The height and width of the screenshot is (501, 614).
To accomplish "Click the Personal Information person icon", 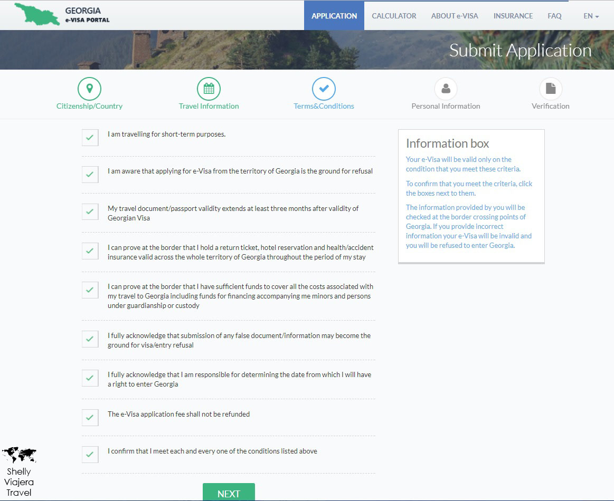I will click(446, 89).
